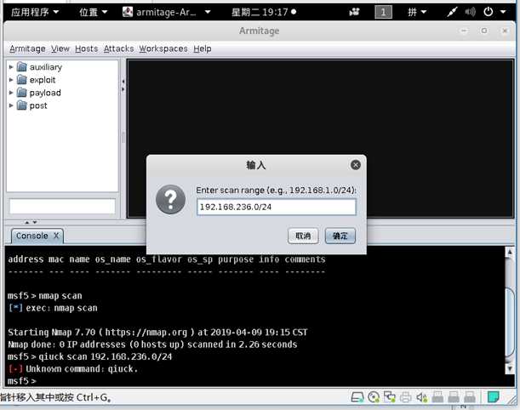This screenshot has width=520, height=410.
Task: Click the split-pane arrows above Console tab
Action: tap(31, 222)
